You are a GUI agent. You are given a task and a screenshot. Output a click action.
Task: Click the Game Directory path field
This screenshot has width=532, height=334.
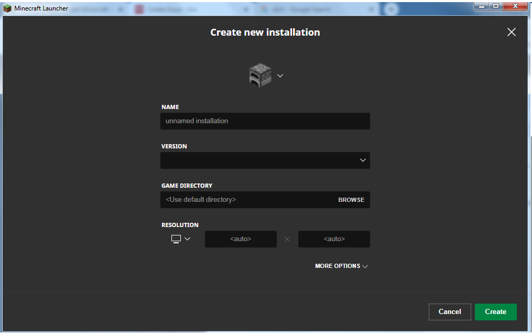pyautogui.click(x=246, y=200)
